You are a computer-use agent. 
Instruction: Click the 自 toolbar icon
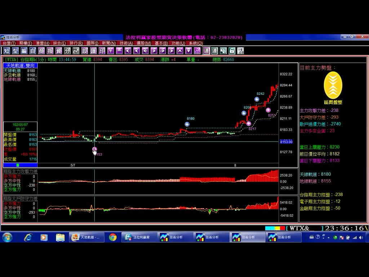(x=33, y=50)
